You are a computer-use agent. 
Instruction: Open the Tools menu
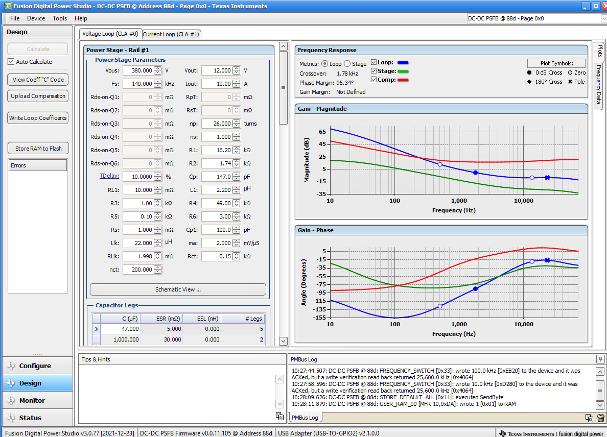[60, 18]
